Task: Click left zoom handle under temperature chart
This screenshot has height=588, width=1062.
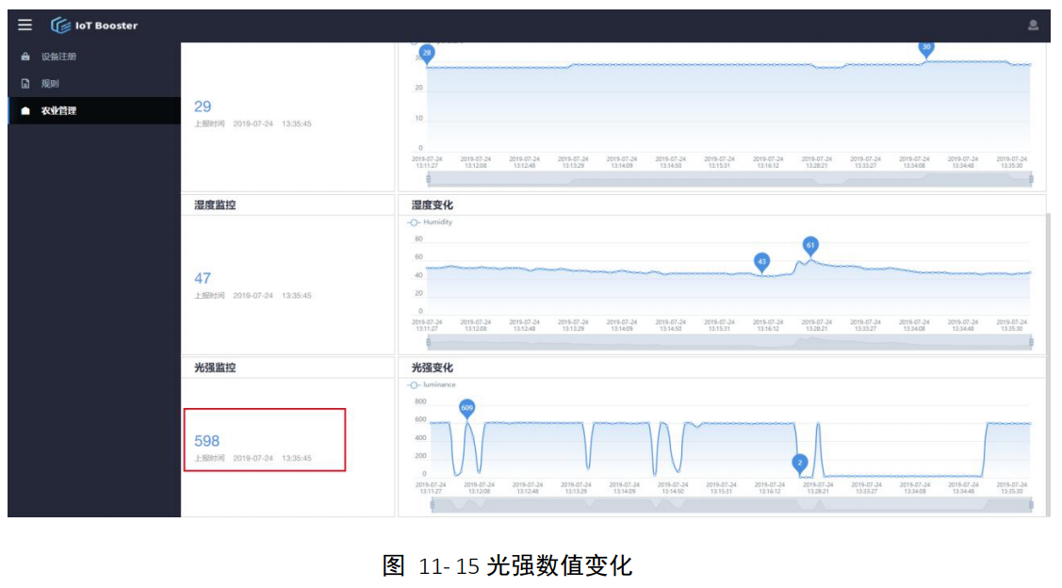Action: [x=428, y=179]
